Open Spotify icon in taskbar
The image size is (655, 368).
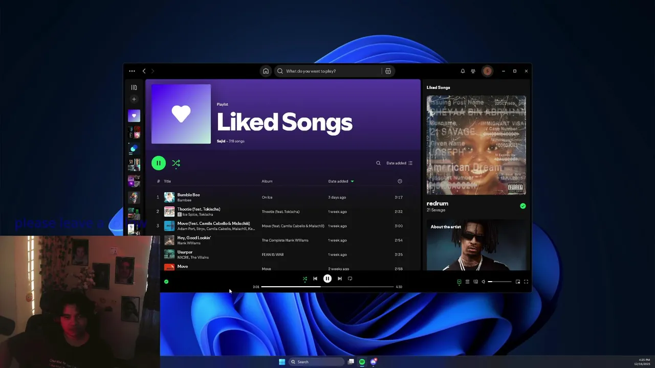[x=362, y=362]
